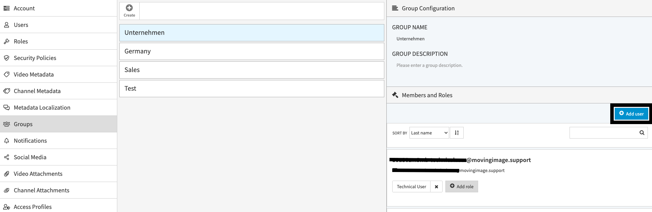Open Notifications settings
The height and width of the screenshot is (212, 652).
[59, 141]
